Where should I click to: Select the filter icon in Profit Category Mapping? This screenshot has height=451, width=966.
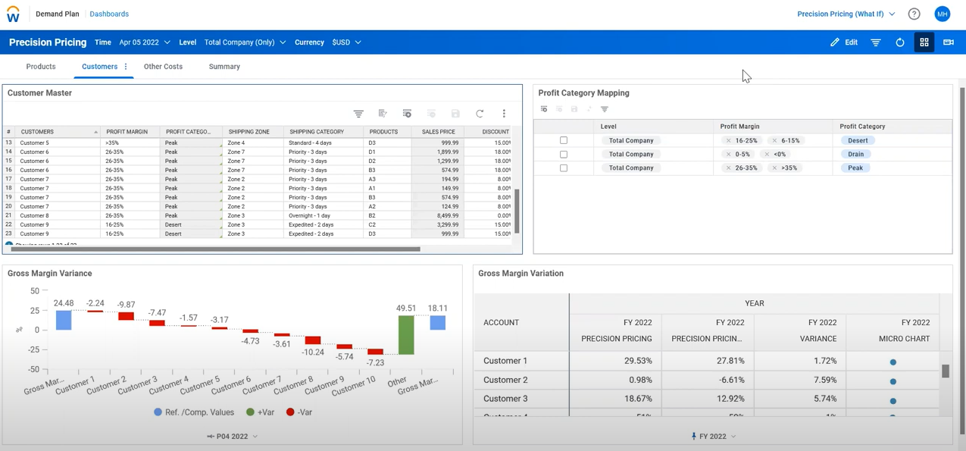coord(604,108)
